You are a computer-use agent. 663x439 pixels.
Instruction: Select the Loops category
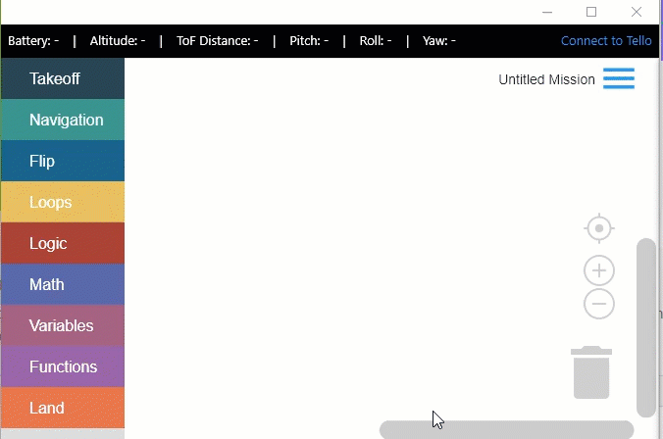coord(63,202)
